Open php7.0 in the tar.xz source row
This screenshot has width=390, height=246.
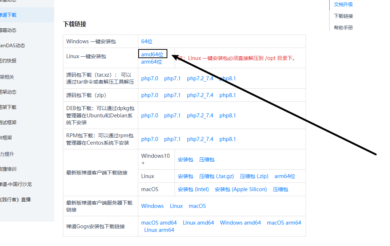[150, 78]
